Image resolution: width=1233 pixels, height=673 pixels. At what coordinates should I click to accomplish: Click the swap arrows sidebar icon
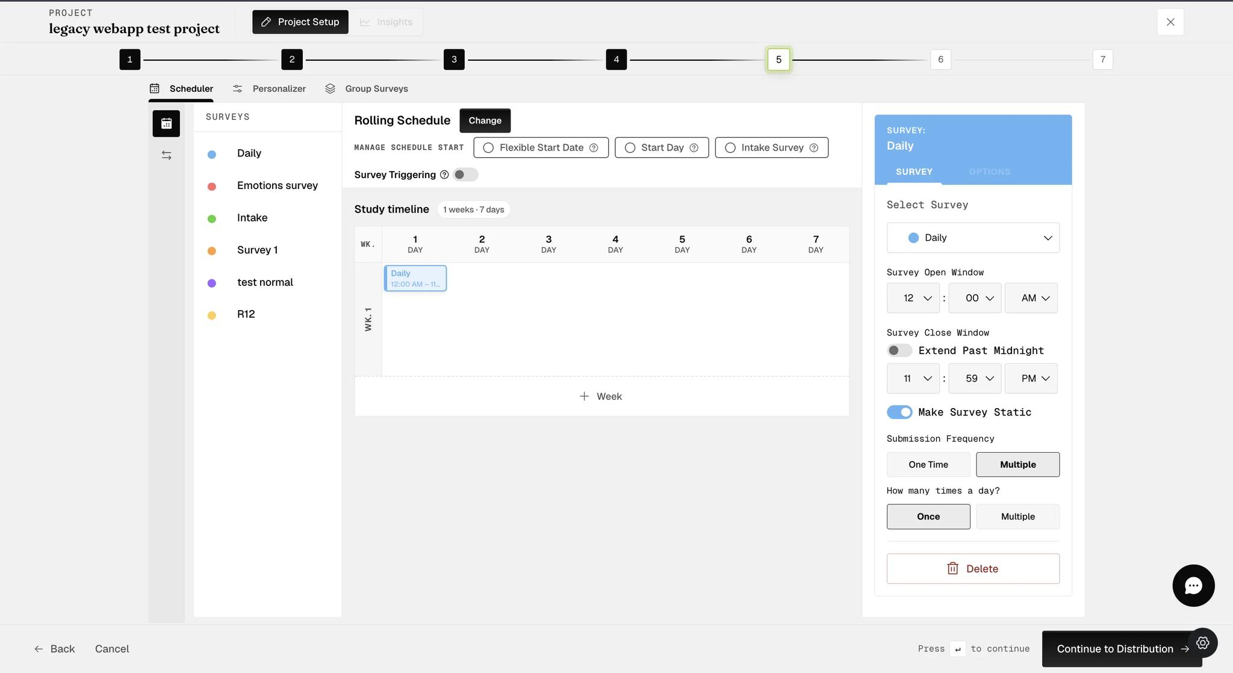[x=167, y=155]
